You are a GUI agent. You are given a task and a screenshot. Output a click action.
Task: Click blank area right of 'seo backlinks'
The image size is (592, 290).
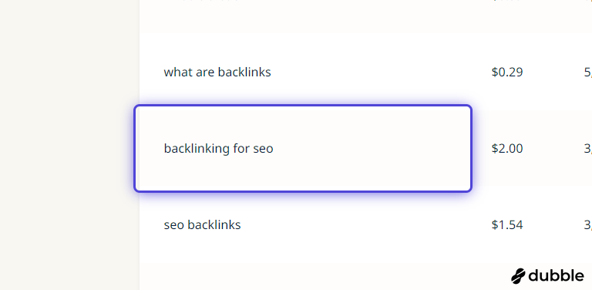[362, 224]
